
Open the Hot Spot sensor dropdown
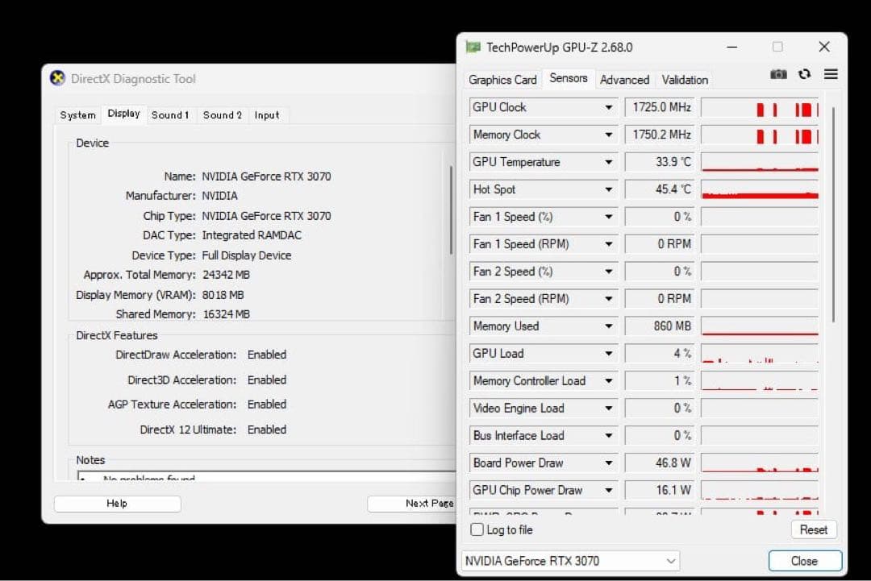click(x=608, y=189)
